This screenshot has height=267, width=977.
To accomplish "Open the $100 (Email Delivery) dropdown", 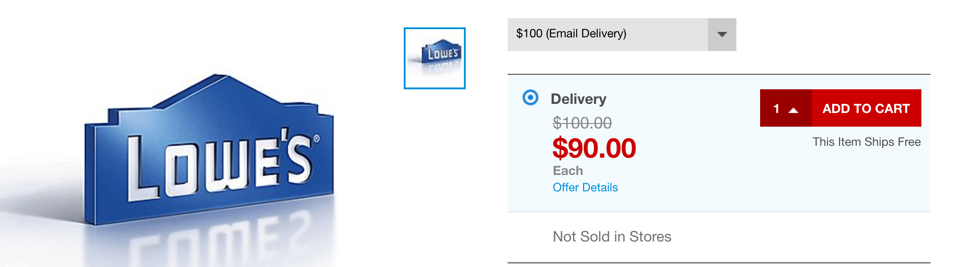I will click(x=622, y=35).
